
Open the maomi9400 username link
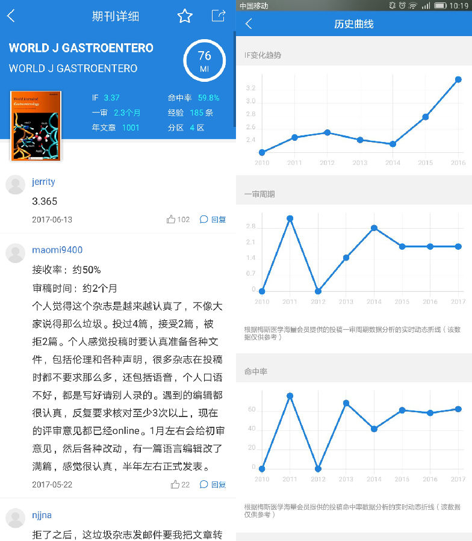pos(57,250)
